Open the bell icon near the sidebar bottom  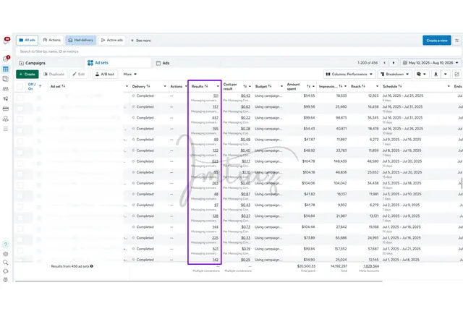pos(6,271)
